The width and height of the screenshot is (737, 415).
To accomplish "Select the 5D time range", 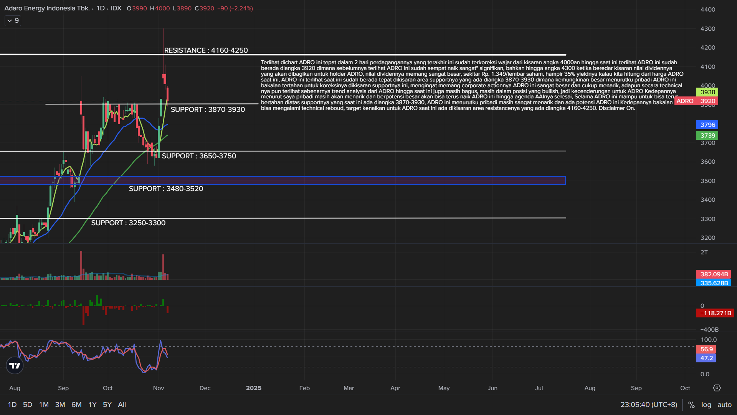I will tap(28, 405).
